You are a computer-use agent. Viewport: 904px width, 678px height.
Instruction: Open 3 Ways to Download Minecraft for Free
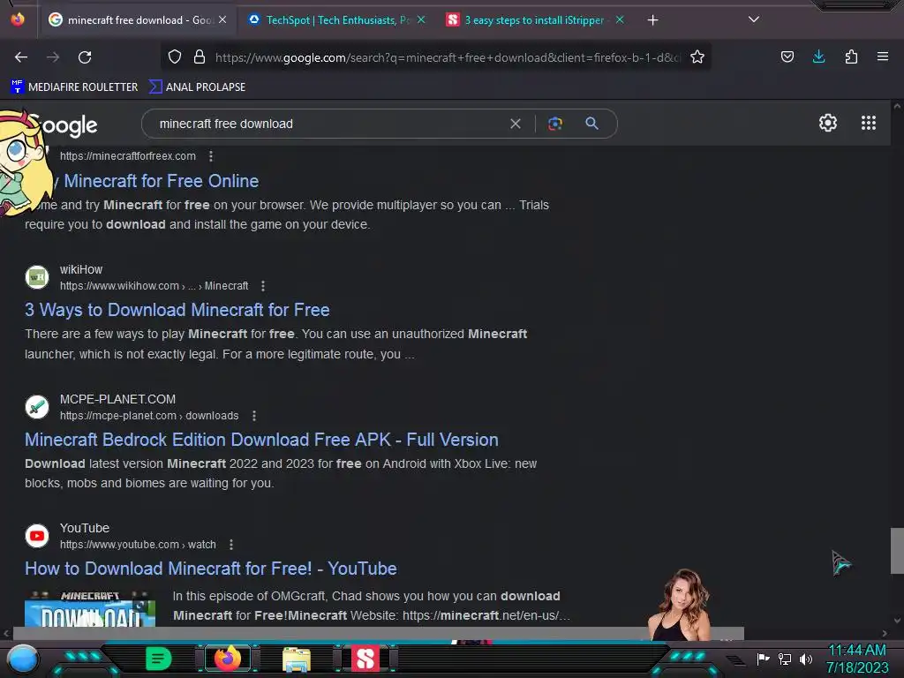(177, 310)
